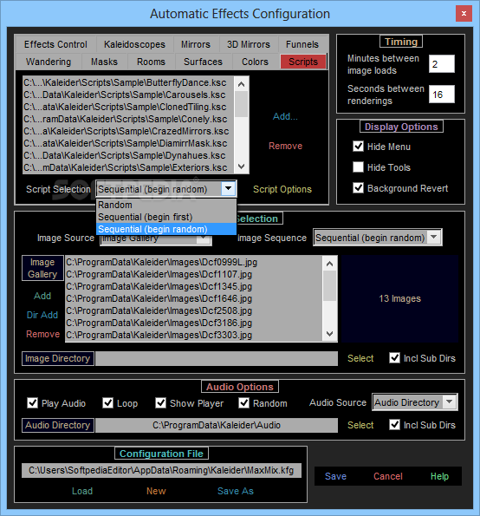The width and height of the screenshot is (480, 516).
Task: Open the Wandering tab
Action: tap(49, 62)
